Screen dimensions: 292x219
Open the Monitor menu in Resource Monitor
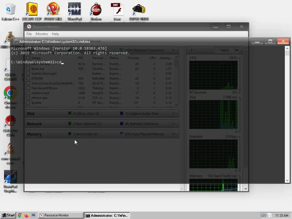click(x=42, y=34)
